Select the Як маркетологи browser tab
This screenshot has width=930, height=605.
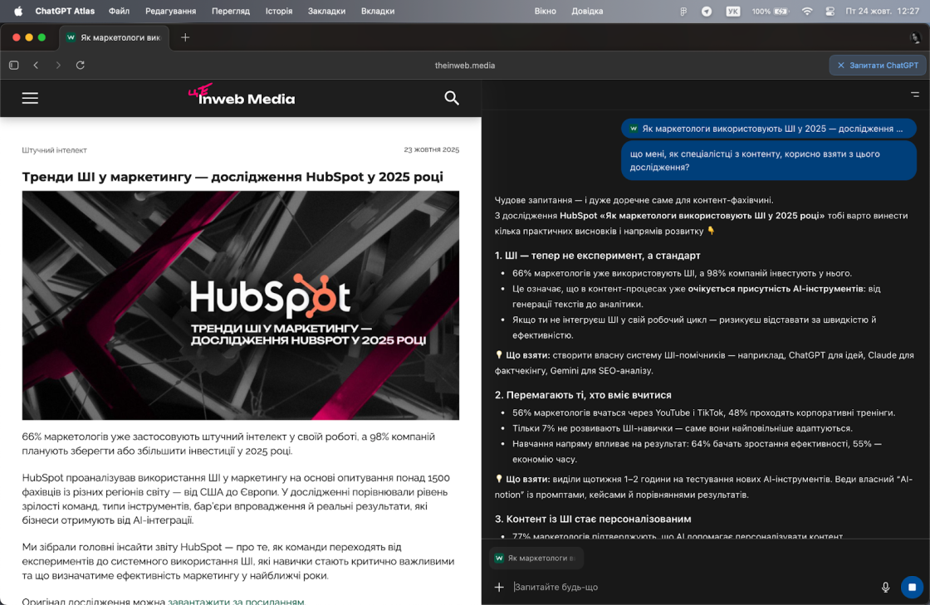point(114,37)
